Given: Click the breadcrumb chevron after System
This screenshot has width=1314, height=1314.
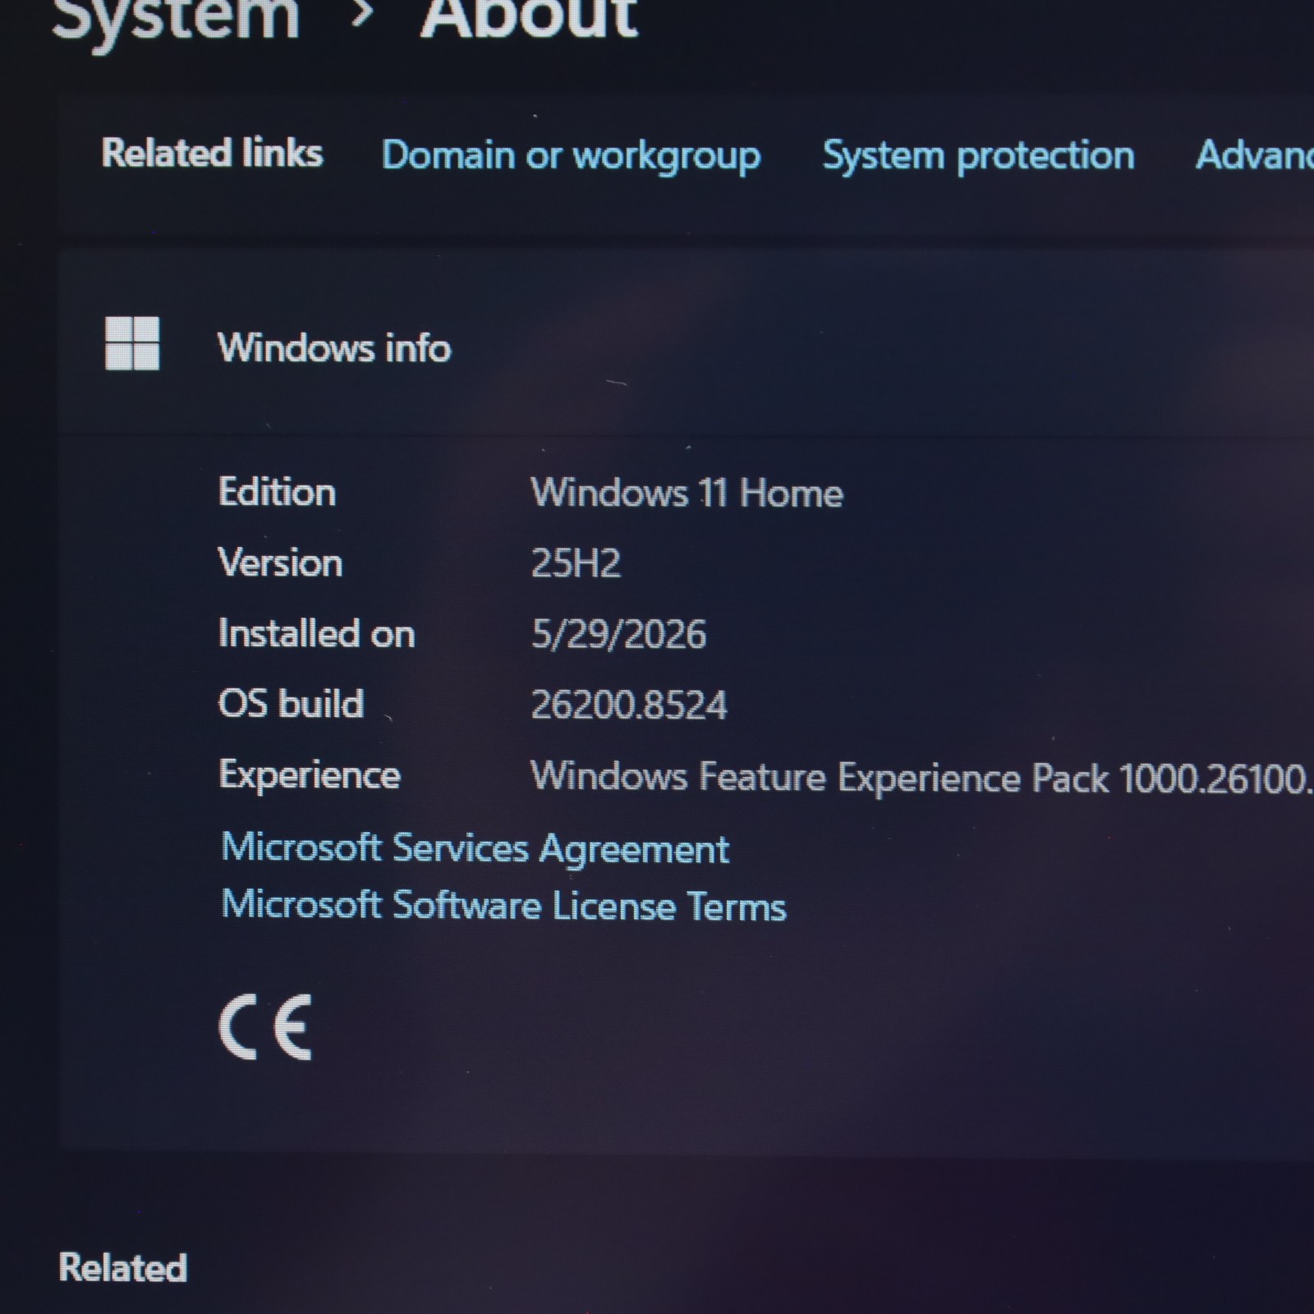Looking at the screenshot, I should 361,14.
